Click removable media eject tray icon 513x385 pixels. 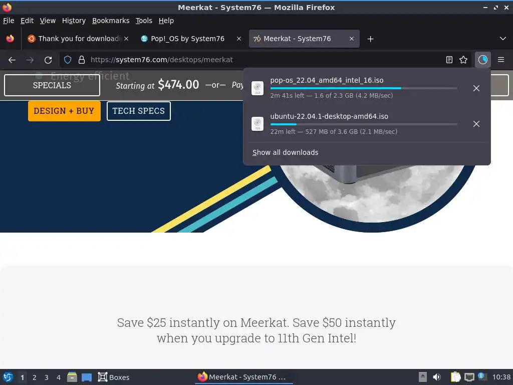(423, 377)
